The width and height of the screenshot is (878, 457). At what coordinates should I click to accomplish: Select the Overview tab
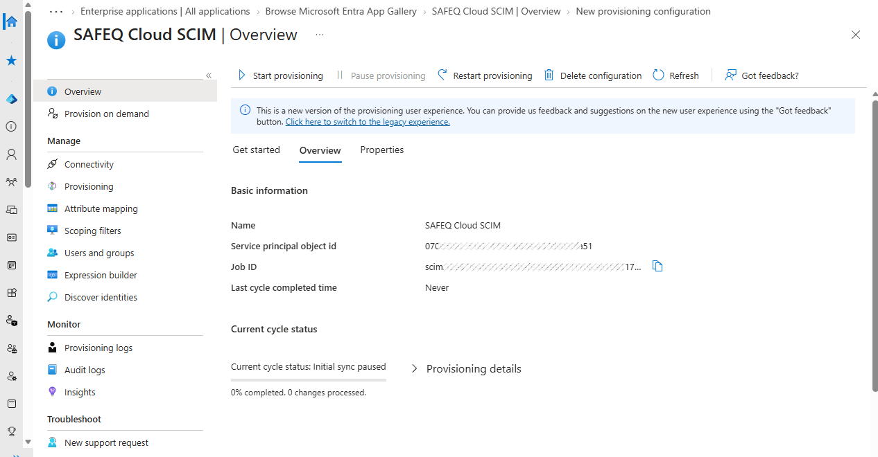320,150
